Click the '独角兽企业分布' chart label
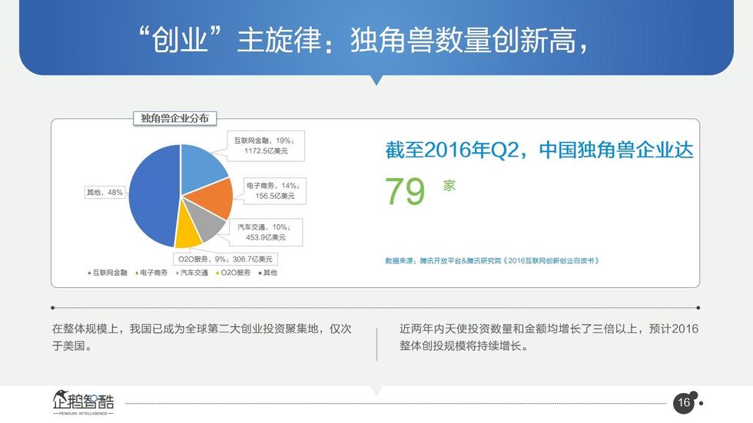The image size is (753, 423). pyautogui.click(x=175, y=118)
